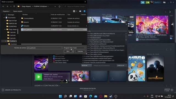Select the pico_park.exe application file

[54, 30]
